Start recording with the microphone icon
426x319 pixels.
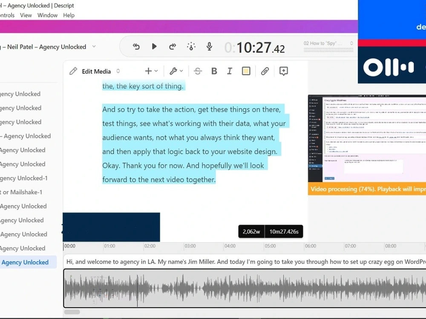coord(209,47)
